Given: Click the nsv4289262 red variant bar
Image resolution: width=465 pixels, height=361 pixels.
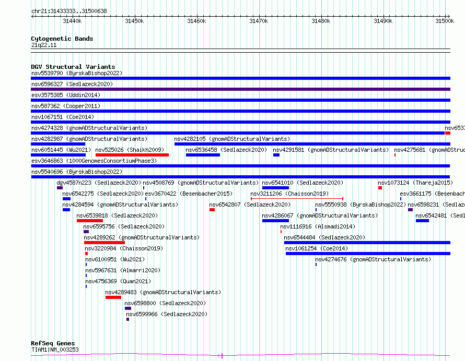Looking at the screenshot, I should click(104, 243).
